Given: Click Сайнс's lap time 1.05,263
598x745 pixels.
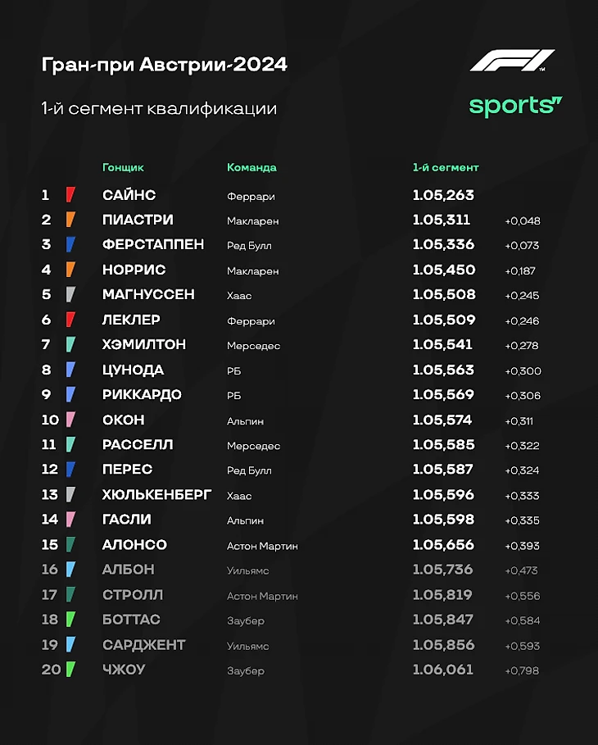Looking at the screenshot, I should (443, 195).
